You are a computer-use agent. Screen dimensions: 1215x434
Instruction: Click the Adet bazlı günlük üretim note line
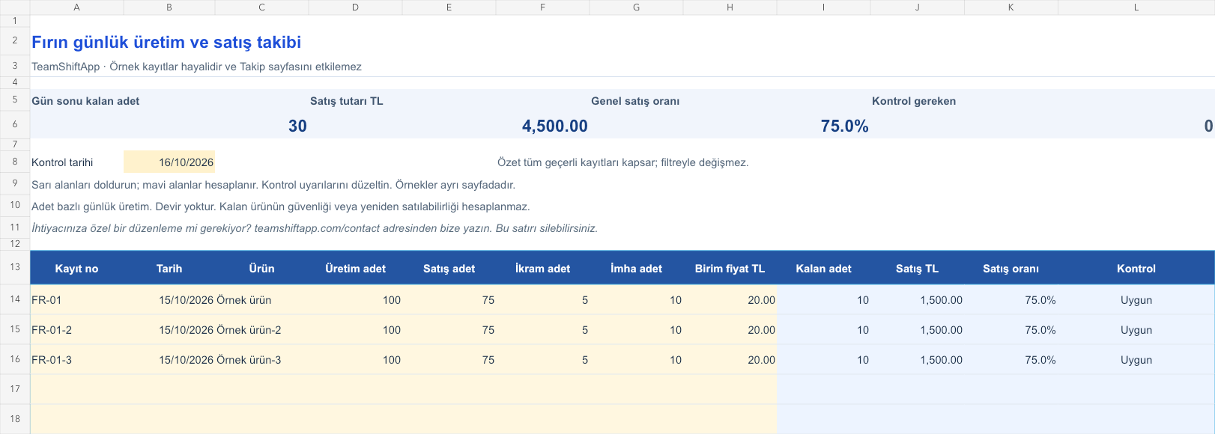pyautogui.click(x=281, y=207)
